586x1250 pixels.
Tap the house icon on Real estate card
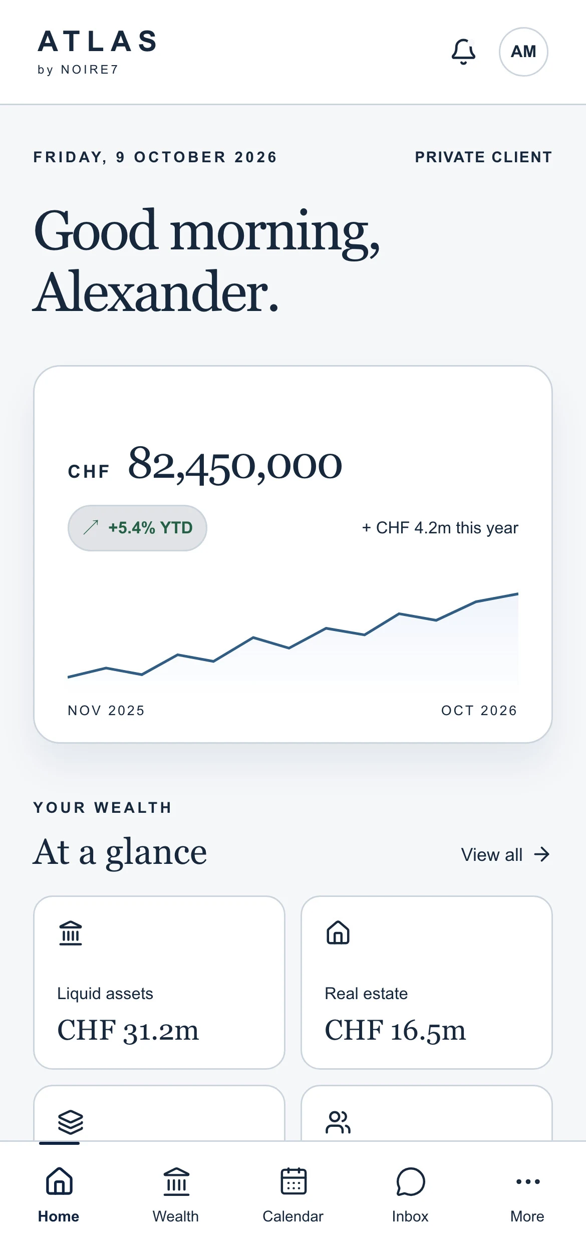point(338,932)
